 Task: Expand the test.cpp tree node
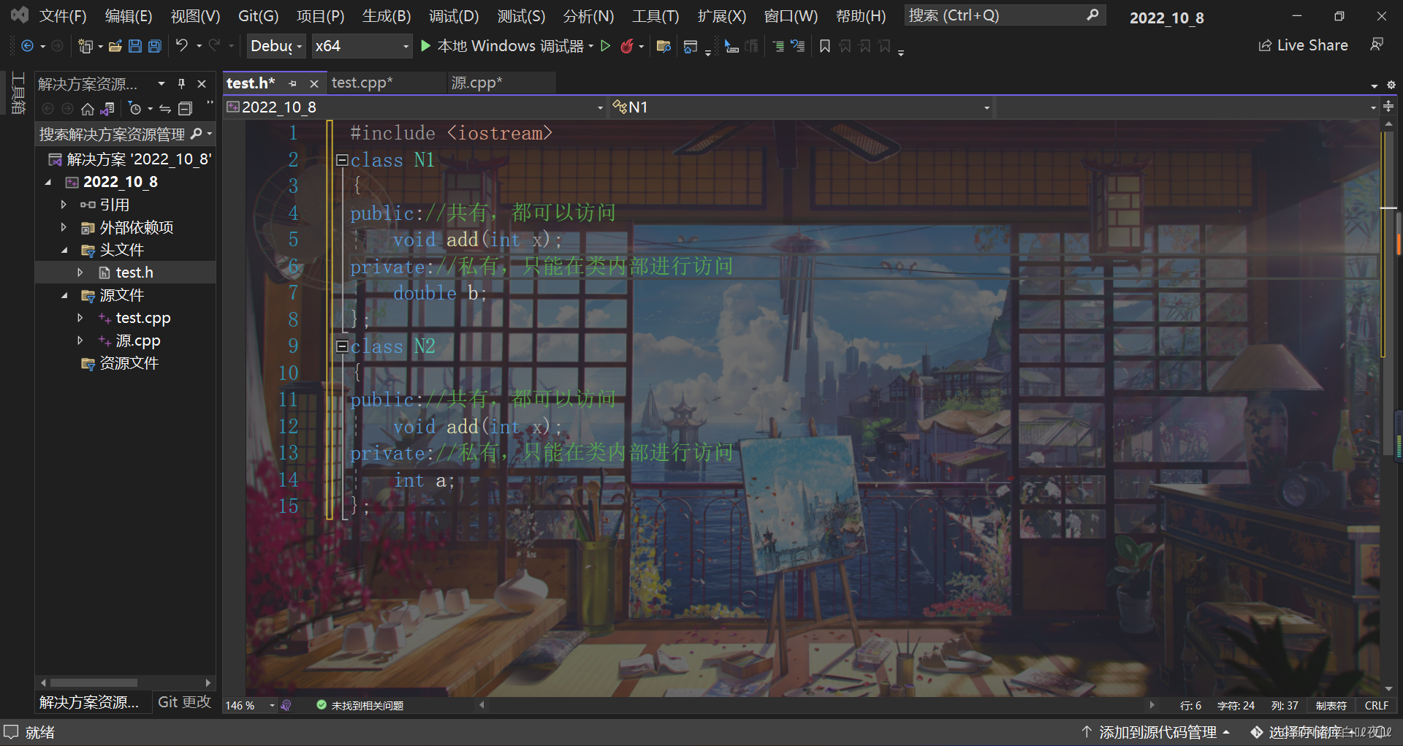click(80, 319)
